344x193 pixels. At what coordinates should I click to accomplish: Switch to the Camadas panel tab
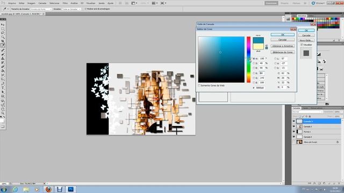[296, 108]
